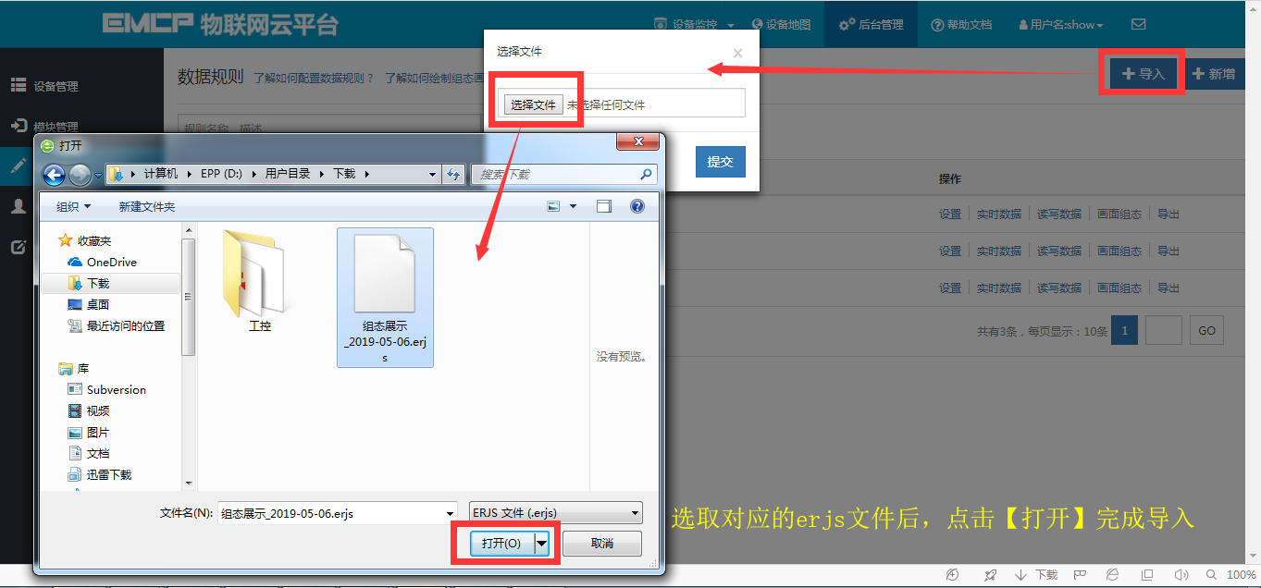1261x588 pixels.
Task: Expand the 打开 button split arrow
Action: point(542,543)
